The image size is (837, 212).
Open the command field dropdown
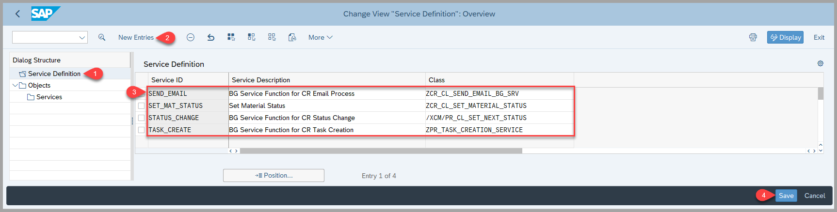pos(82,37)
